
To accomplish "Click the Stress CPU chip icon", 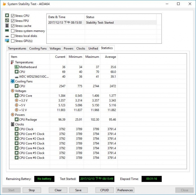I will coord(7,15).
